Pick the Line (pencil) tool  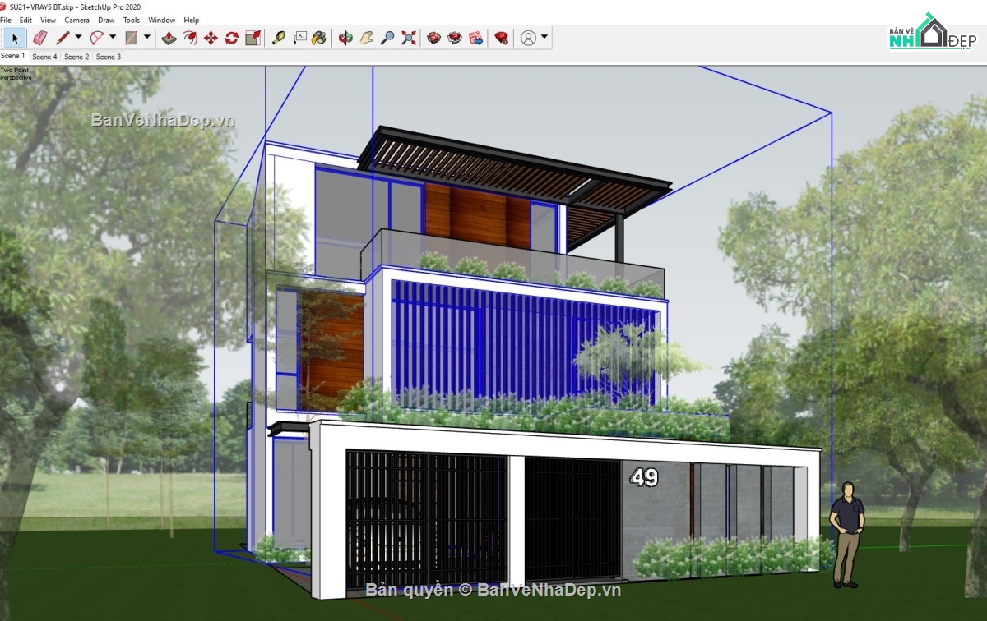tap(63, 37)
